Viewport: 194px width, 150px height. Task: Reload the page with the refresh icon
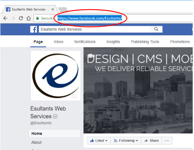pos(21,18)
